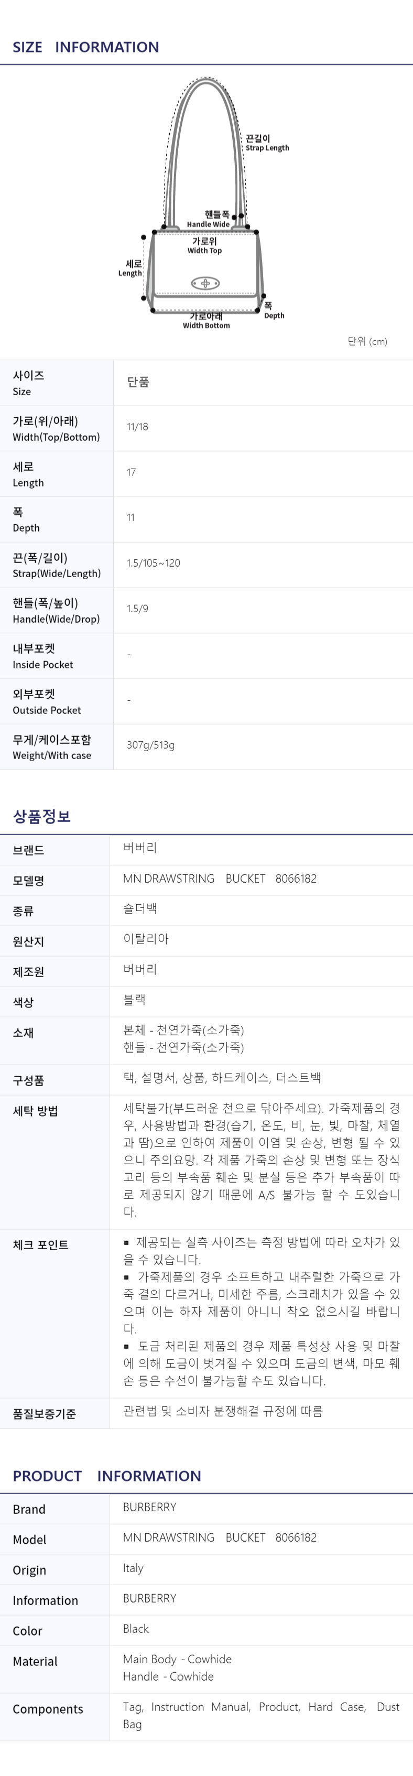
Task: Click the oval clasp icon on bag
Action: [x=205, y=283]
